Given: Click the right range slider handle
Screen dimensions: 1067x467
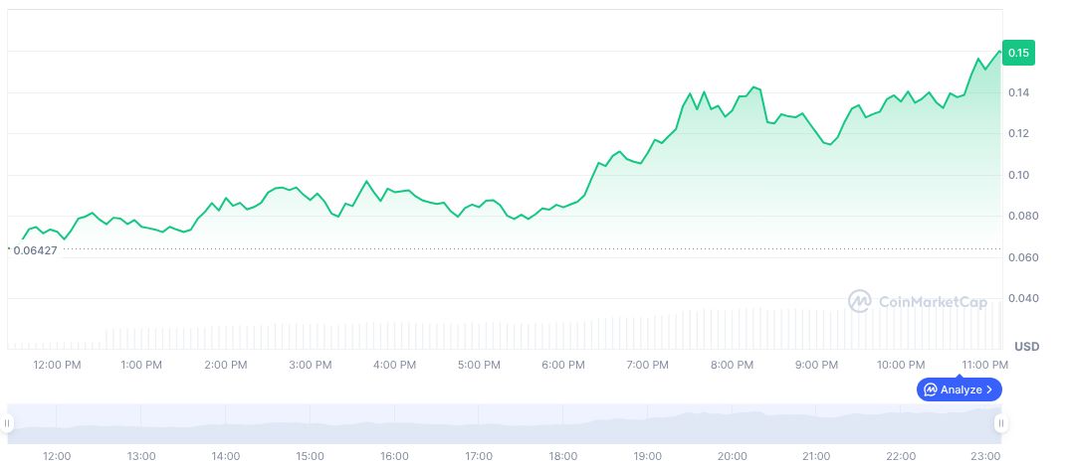Looking at the screenshot, I should 1000,423.
